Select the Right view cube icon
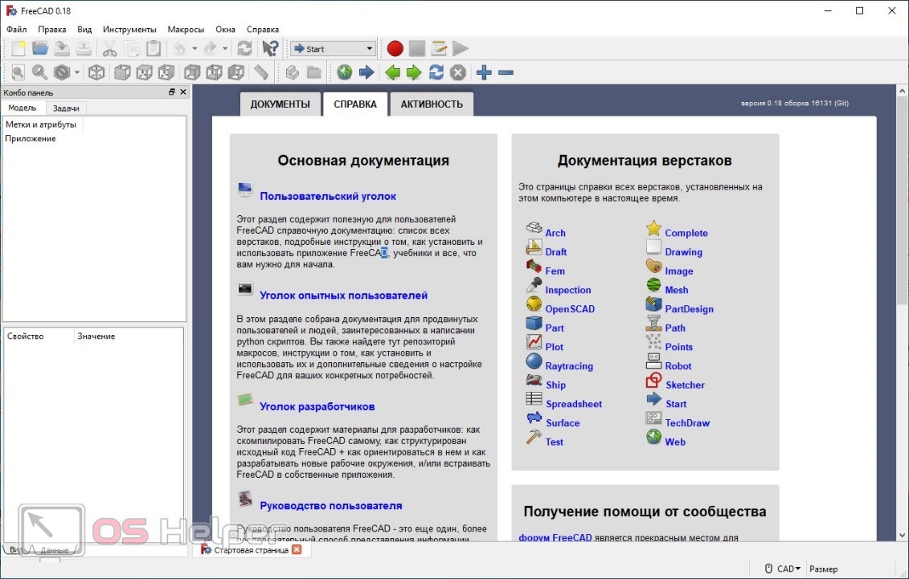The image size is (909, 579). pyautogui.click(x=166, y=72)
